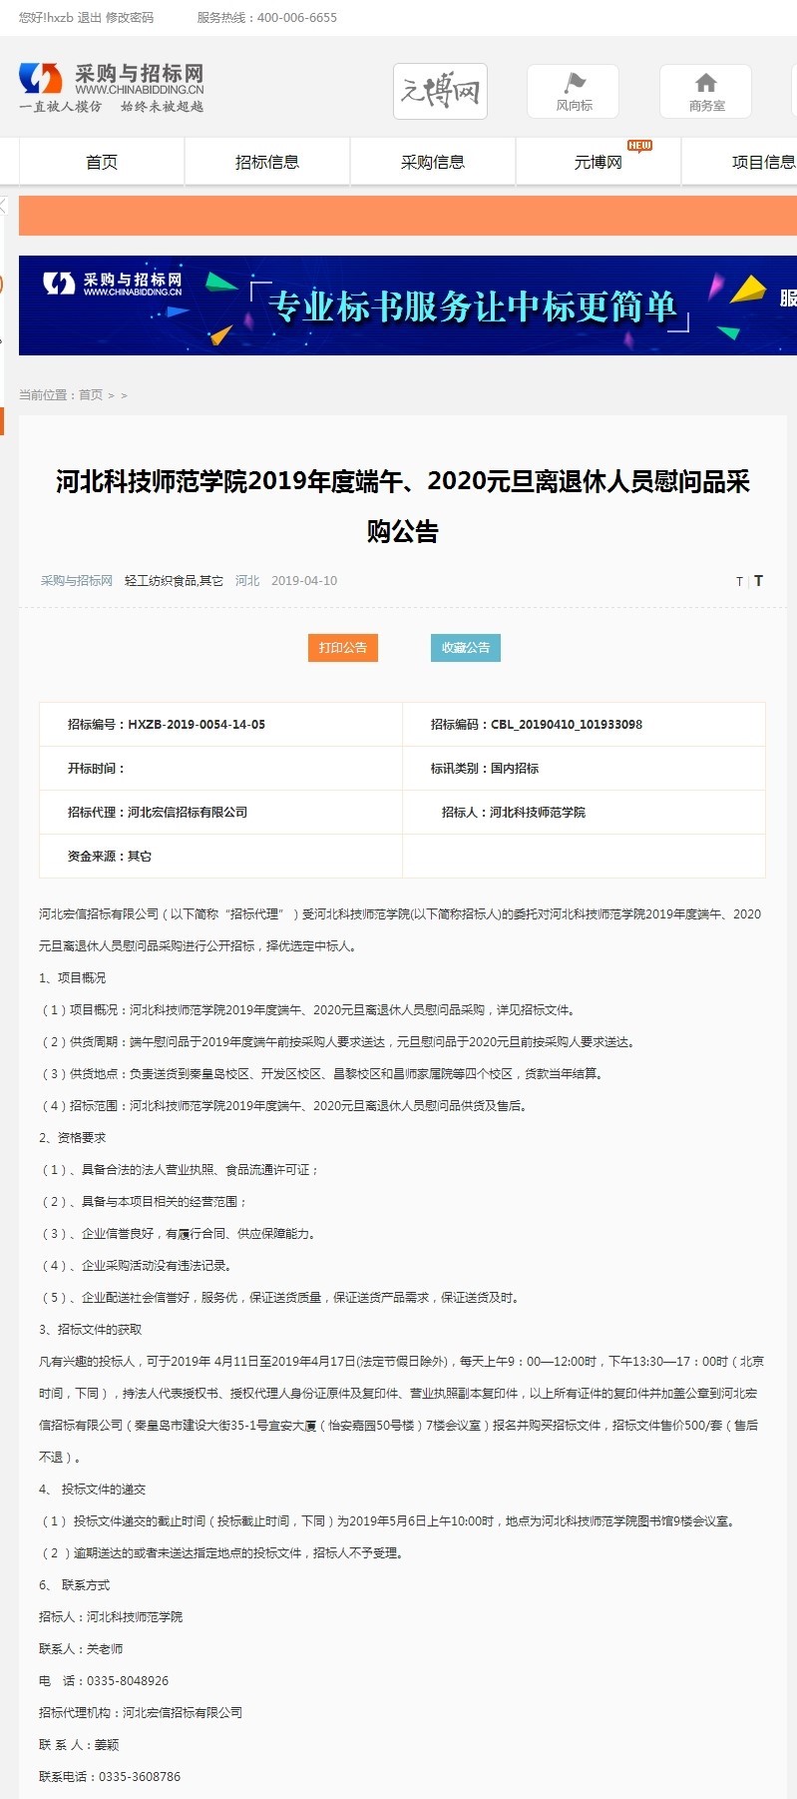
Task: Click the 招标人：河北科技师范学院 table cell
Action: pos(584,813)
